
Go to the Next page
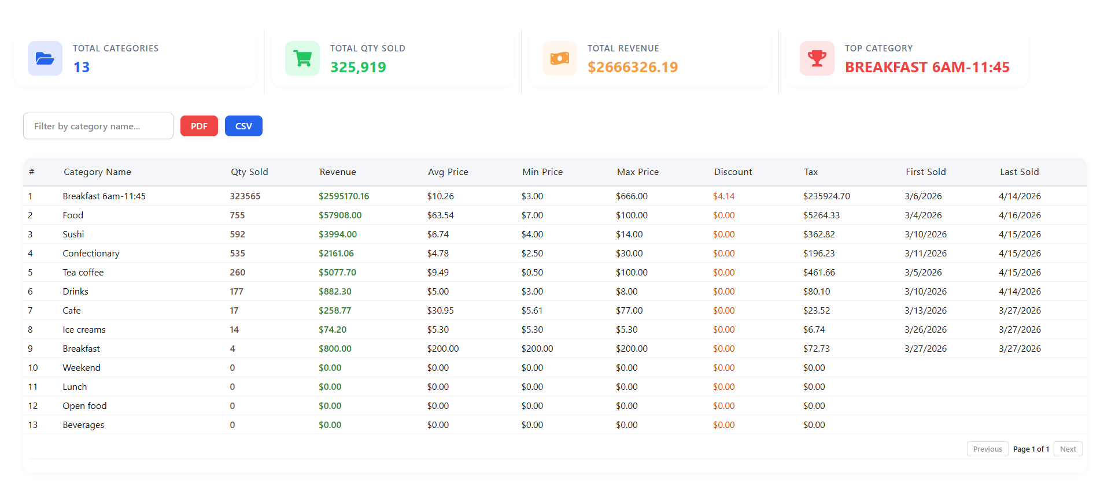pos(1068,449)
